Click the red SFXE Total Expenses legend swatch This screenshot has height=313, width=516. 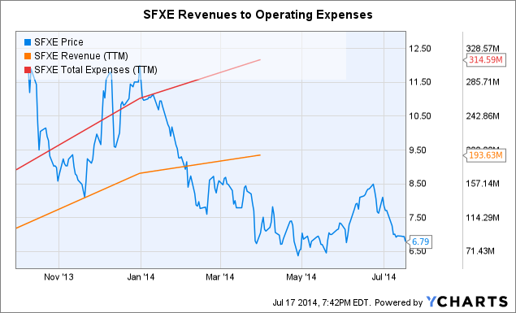pos(28,70)
